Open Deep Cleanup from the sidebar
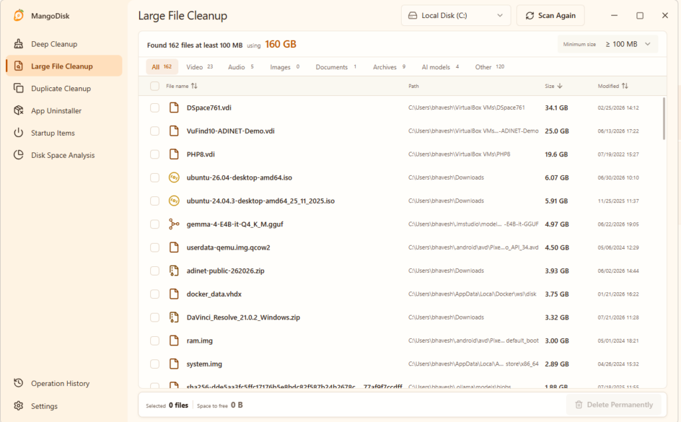The width and height of the screenshot is (681, 422). 64,43
